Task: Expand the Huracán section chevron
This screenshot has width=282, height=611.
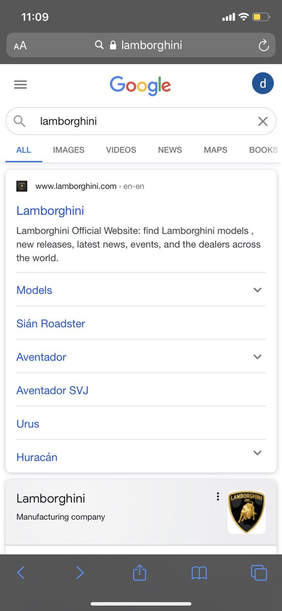Action: pyautogui.click(x=258, y=453)
